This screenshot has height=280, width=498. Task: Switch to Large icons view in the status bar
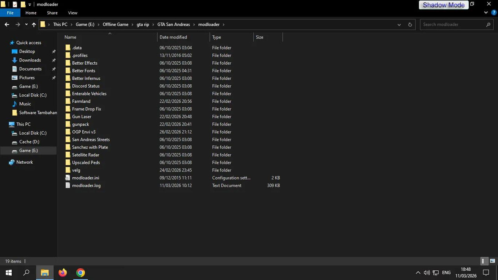pos(492,261)
